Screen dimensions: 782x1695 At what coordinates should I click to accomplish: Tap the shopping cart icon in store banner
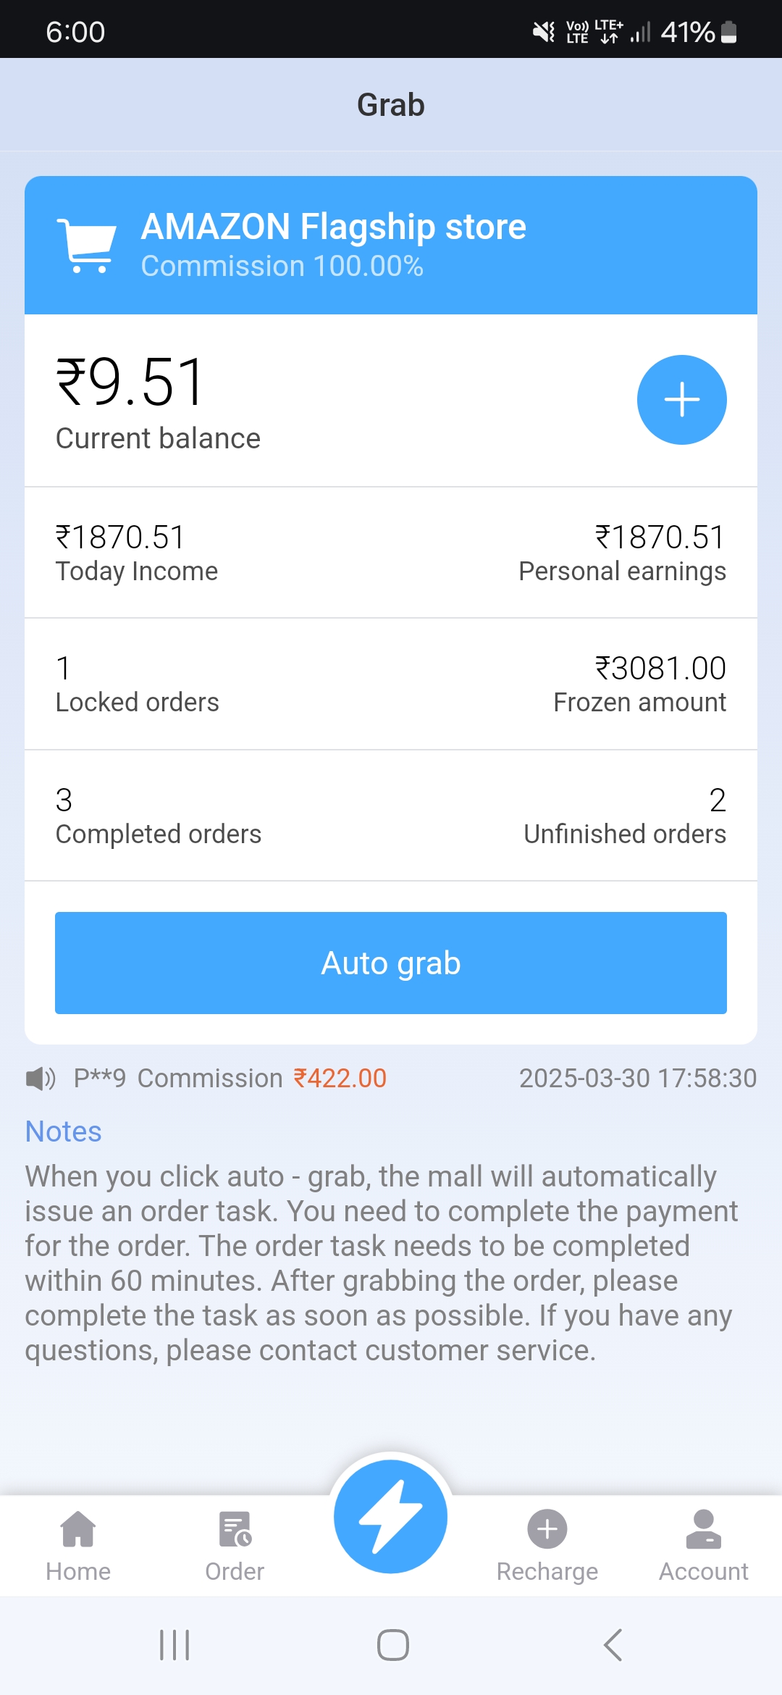click(x=87, y=245)
